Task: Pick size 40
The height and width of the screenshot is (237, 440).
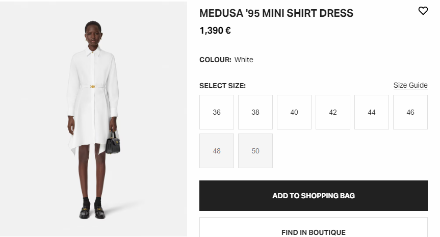Action: point(294,112)
